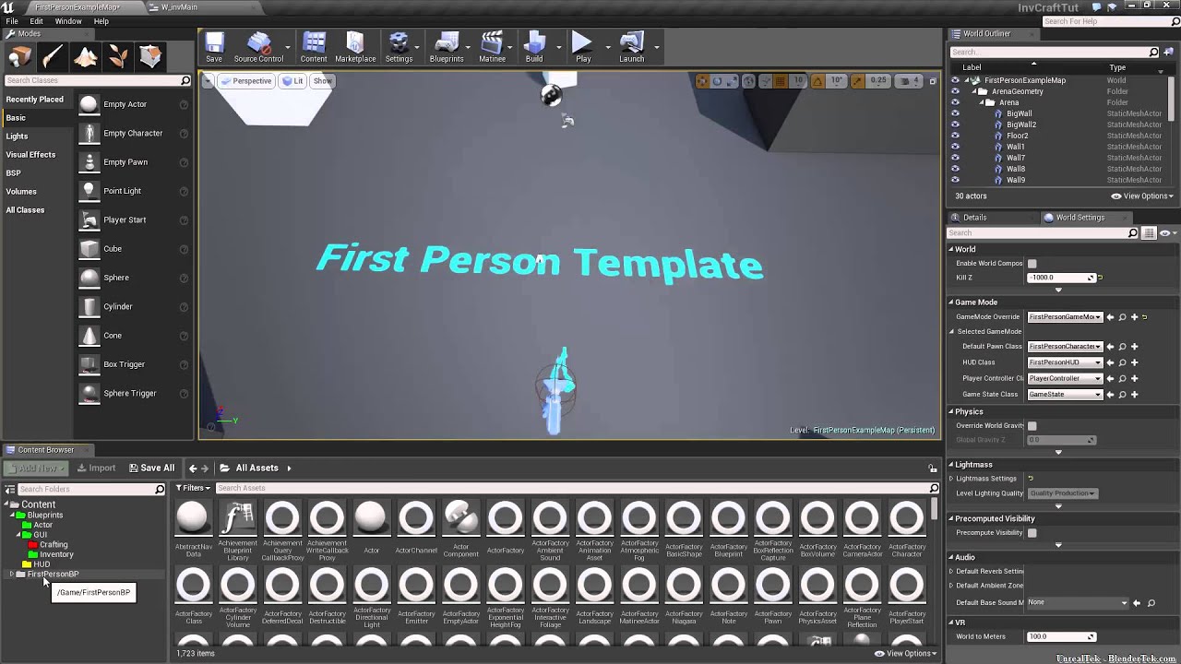Click the Search Assets field

[x=576, y=488]
